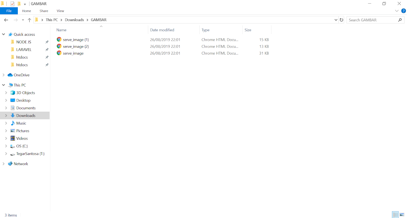Go forward with the Forward arrow
Viewport: 407px width, 218px height.
pos(16,20)
